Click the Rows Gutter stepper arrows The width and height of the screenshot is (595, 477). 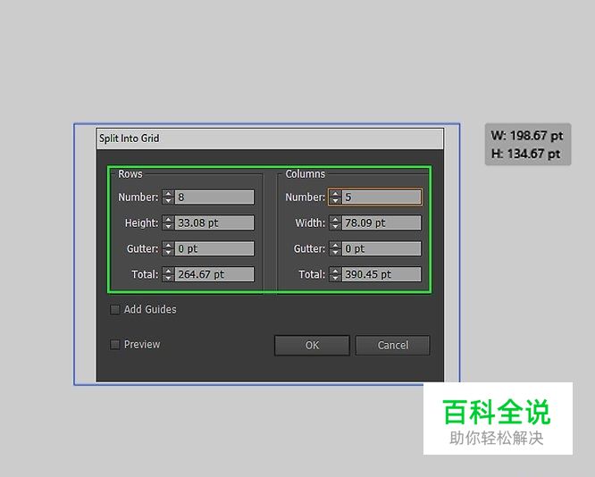click(x=168, y=249)
